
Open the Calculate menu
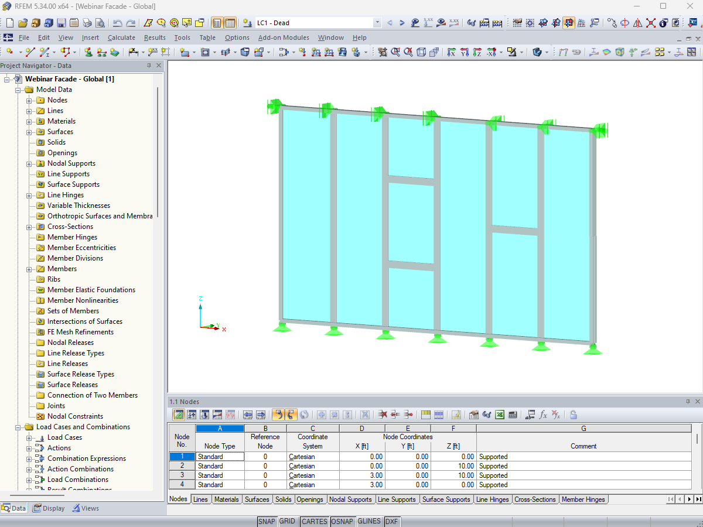pyautogui.click(x=121, y=37)
